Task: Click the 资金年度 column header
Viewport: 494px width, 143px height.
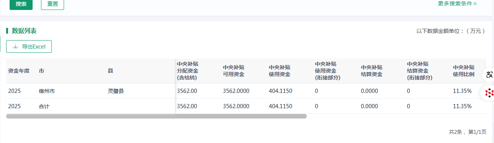Action: point(19,71)
